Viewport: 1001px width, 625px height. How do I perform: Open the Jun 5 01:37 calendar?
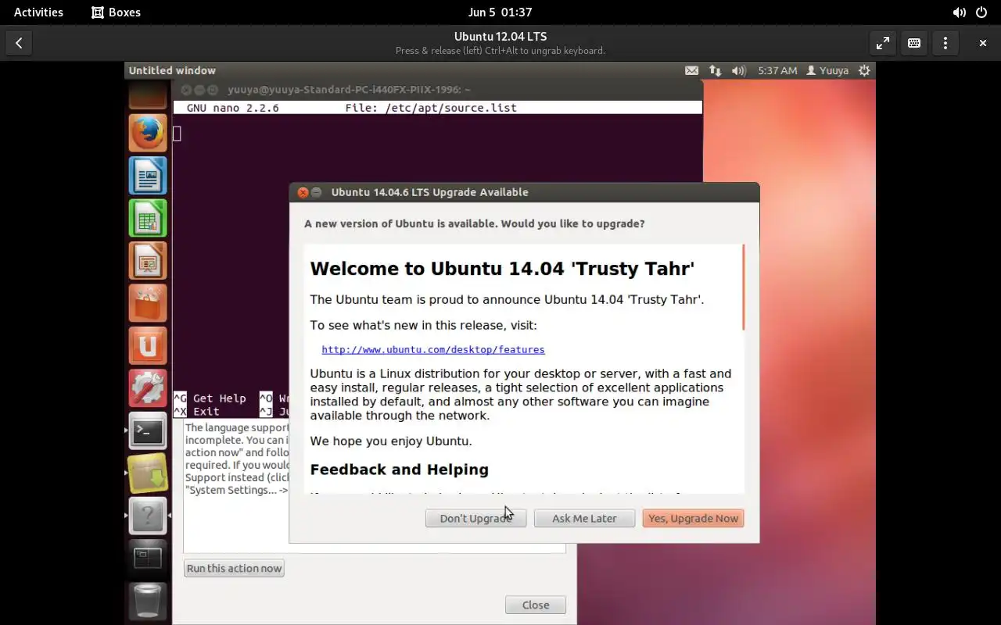(x=500, y=12)
